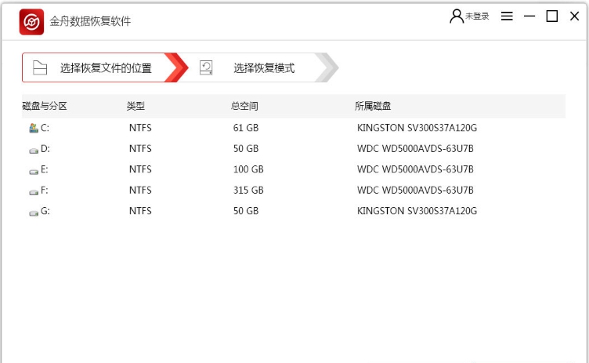The width and height of the screenshot is (589, 363).
Task: Select the D: drive icon
Action: point(34,151)
